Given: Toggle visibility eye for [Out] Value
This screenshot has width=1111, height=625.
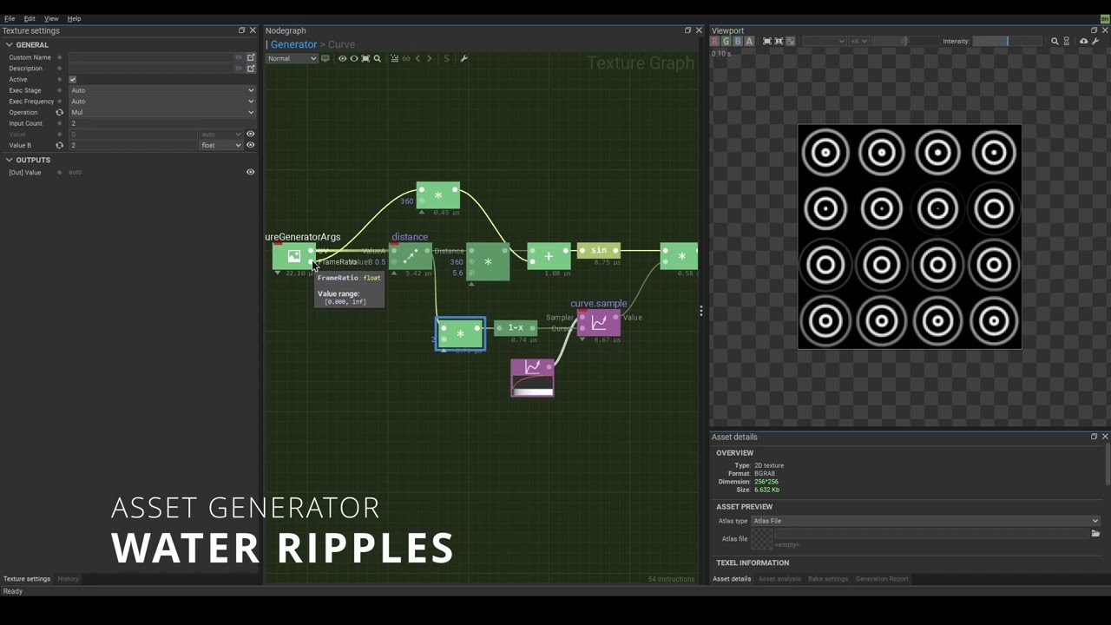Looking at the screenshot, I should pyautogui.click(x=251, y=172).
